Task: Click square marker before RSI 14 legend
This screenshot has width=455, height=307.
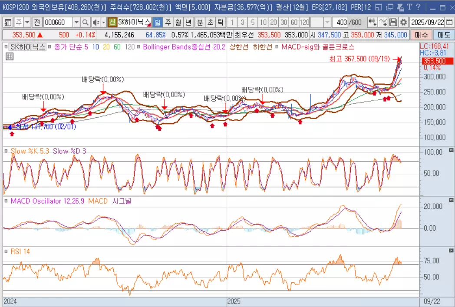Action: 7,251
